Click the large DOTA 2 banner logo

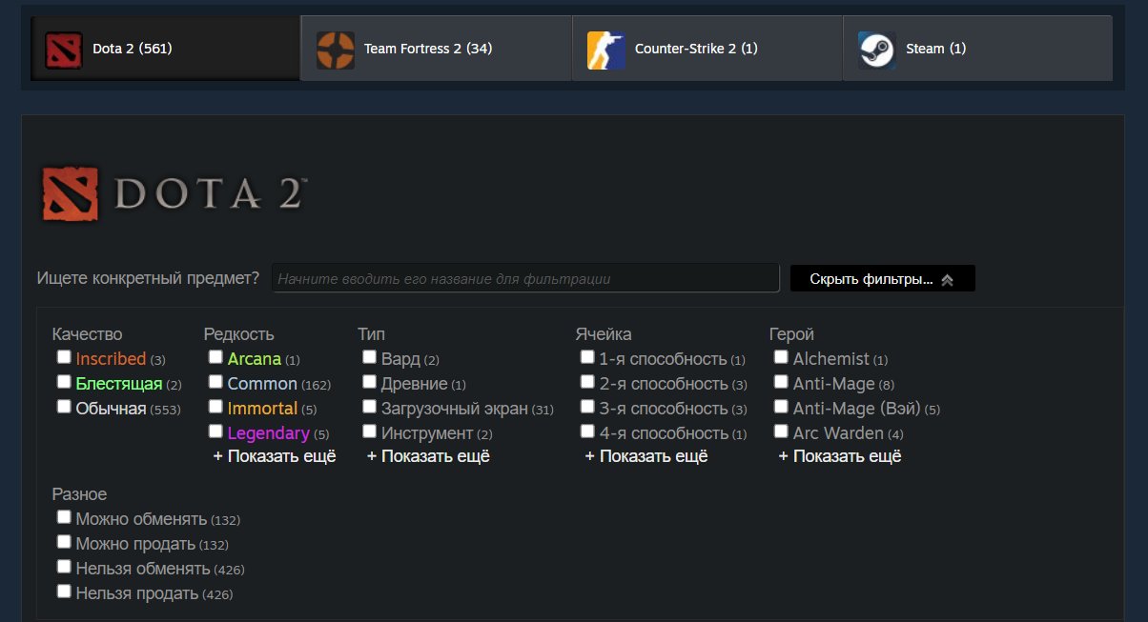point(174,193)
